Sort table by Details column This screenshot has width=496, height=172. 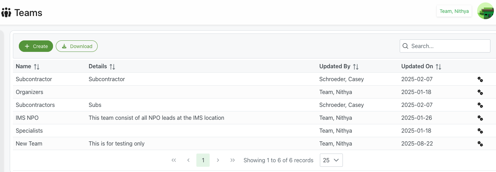[112, 67]
